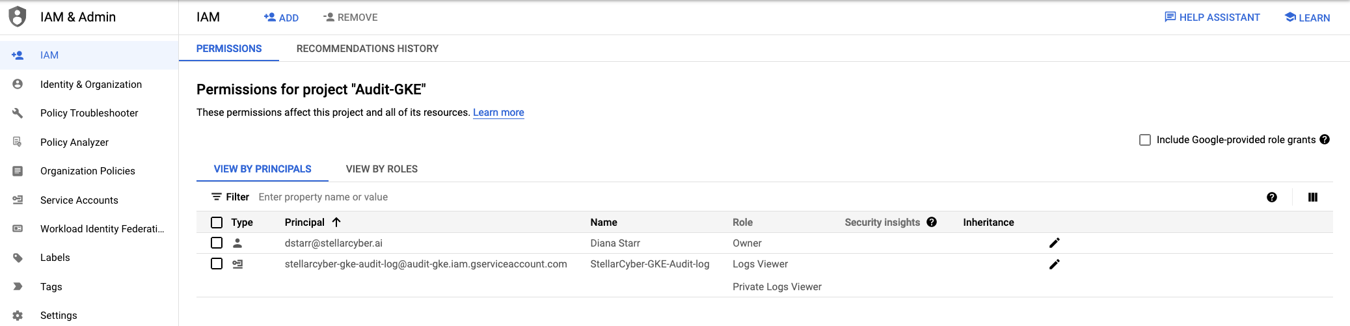
Task: Click the Filter icon in table toolbar
Action: [217, 197]
